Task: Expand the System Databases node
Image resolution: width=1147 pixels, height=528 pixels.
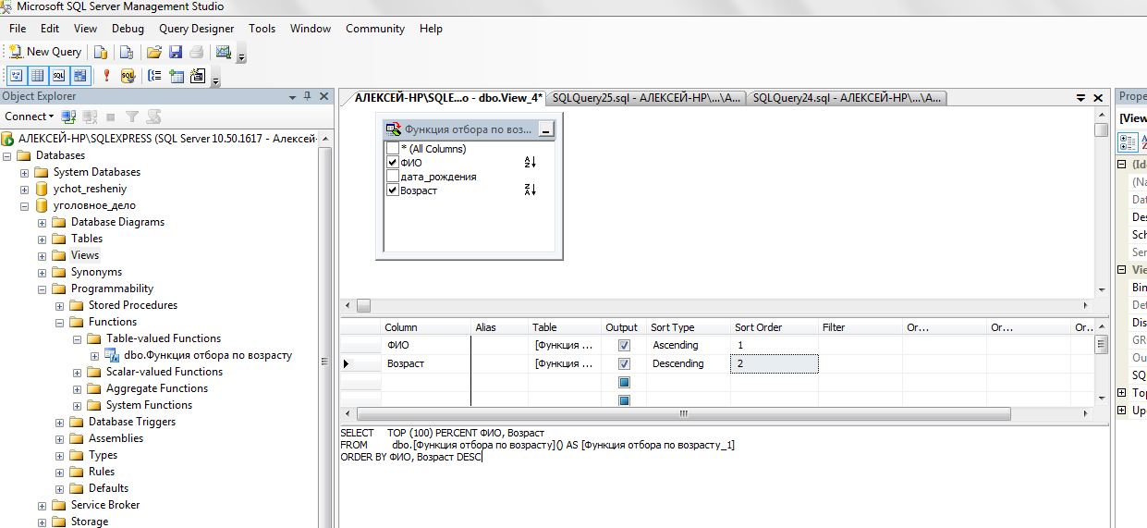Action: click(24, 172)
